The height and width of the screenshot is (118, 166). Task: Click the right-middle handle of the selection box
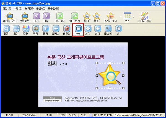point(123,76)
